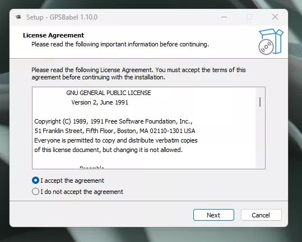Click the "of this license document" line
This screenshot has width=302, height=242.
pos(109,150)
